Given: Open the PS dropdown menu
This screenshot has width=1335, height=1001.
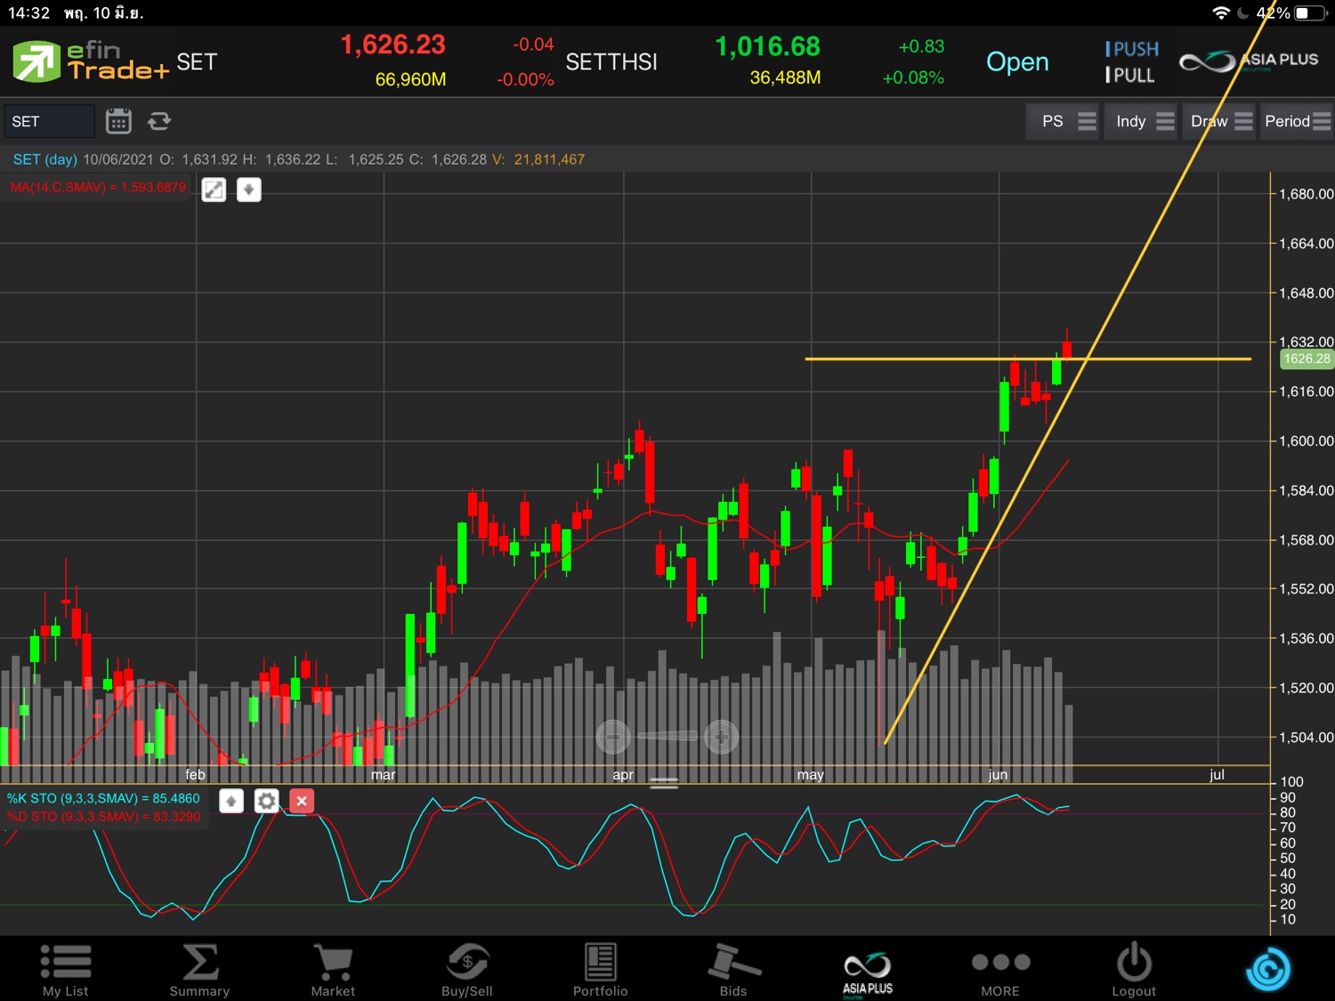Looking at the screenshot, I should pos(1064,121).
